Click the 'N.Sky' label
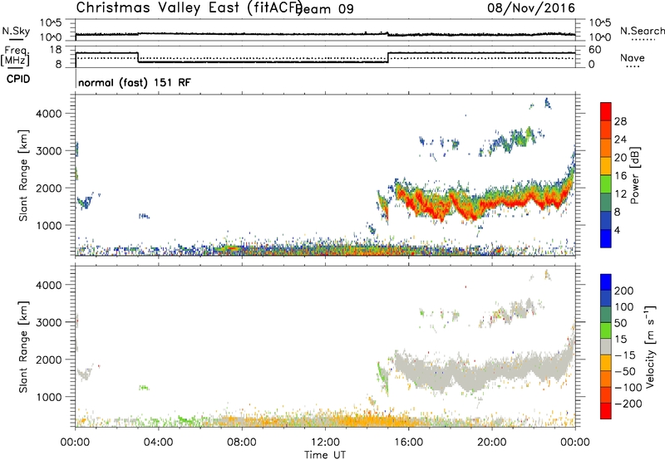This screenshot has height=460, width=665. click(x=16, y=32)
